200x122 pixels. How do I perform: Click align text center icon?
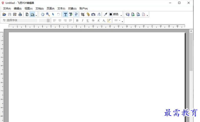[x=60, y=20]
